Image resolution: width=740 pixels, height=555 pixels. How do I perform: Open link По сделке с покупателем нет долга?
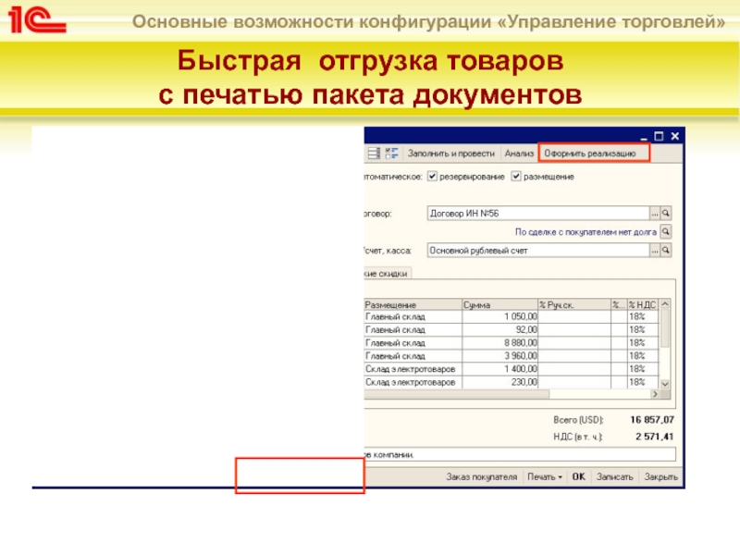[586, 232]
